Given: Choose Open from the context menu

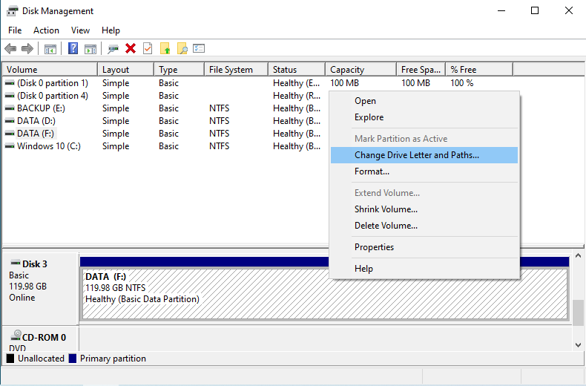Looking at the screenshot, I should (x=424, y=101).
